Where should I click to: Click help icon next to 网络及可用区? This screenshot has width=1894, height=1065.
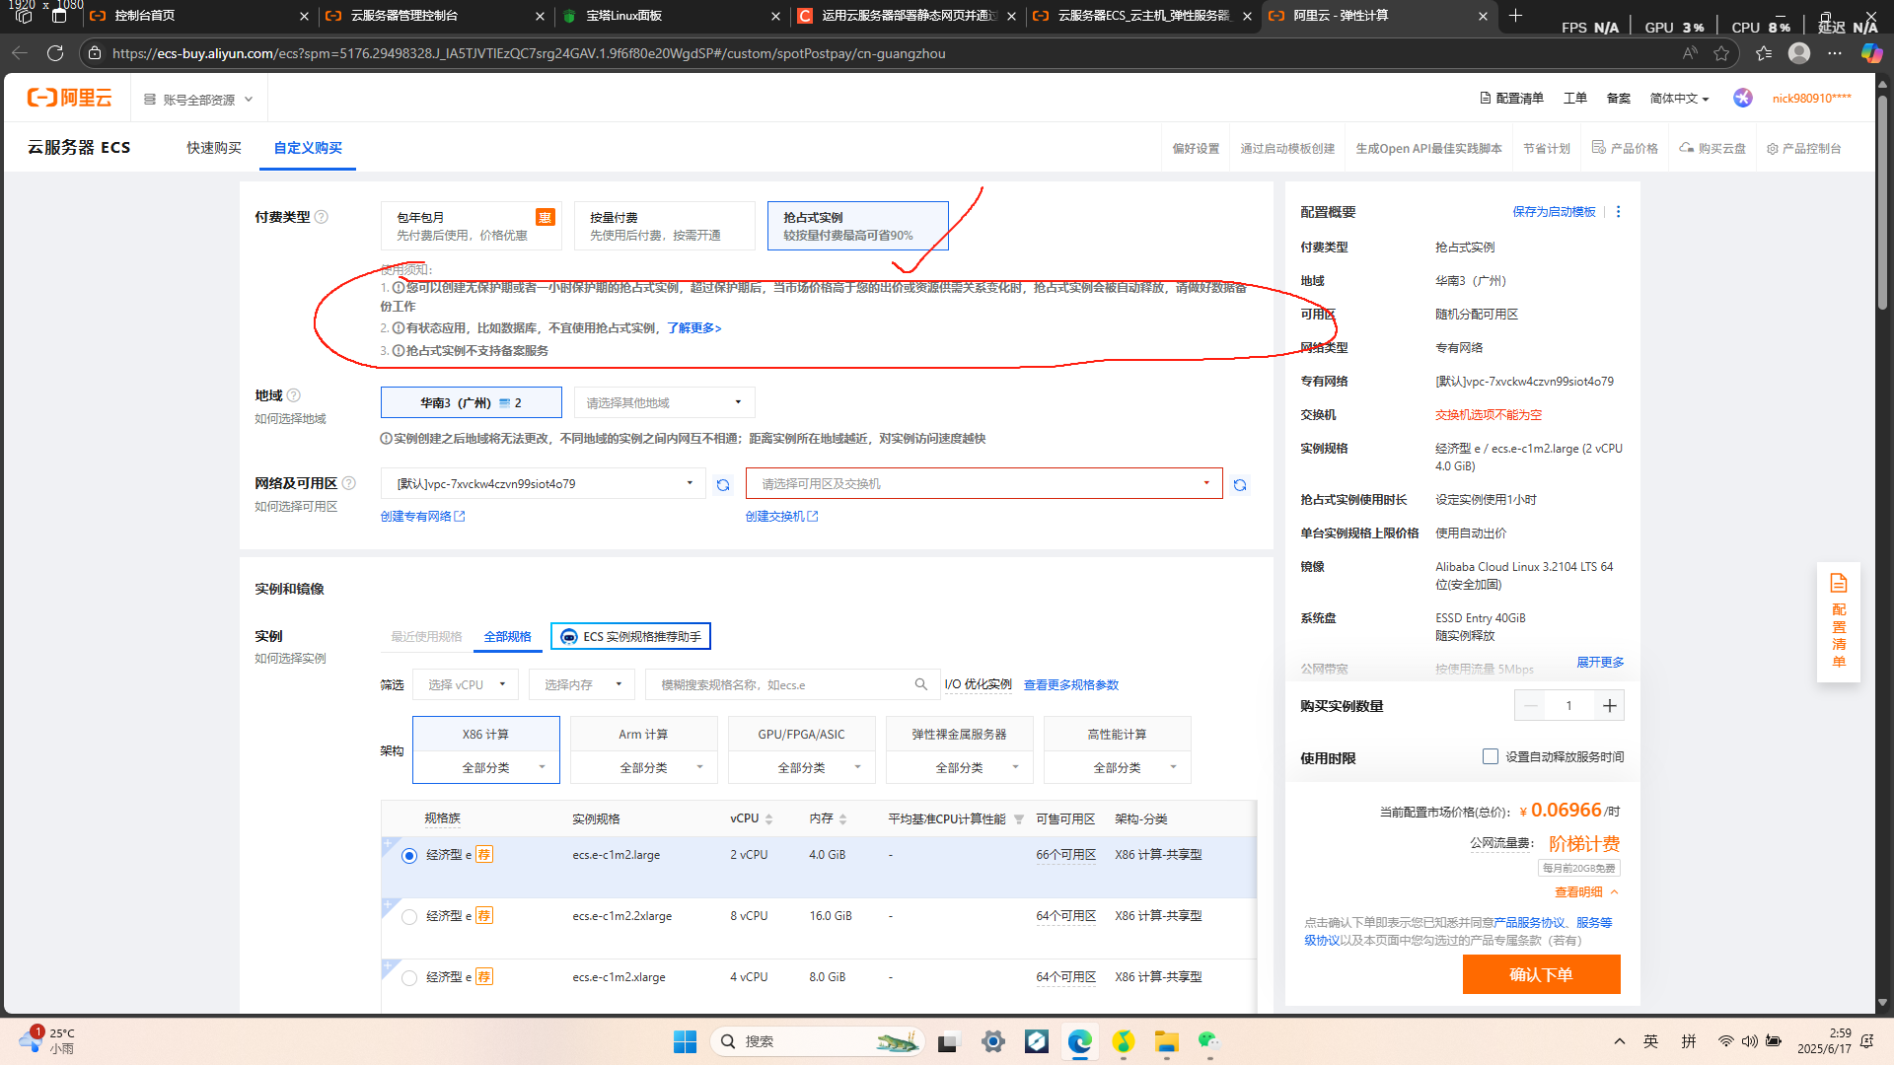(x=349, y=483)
